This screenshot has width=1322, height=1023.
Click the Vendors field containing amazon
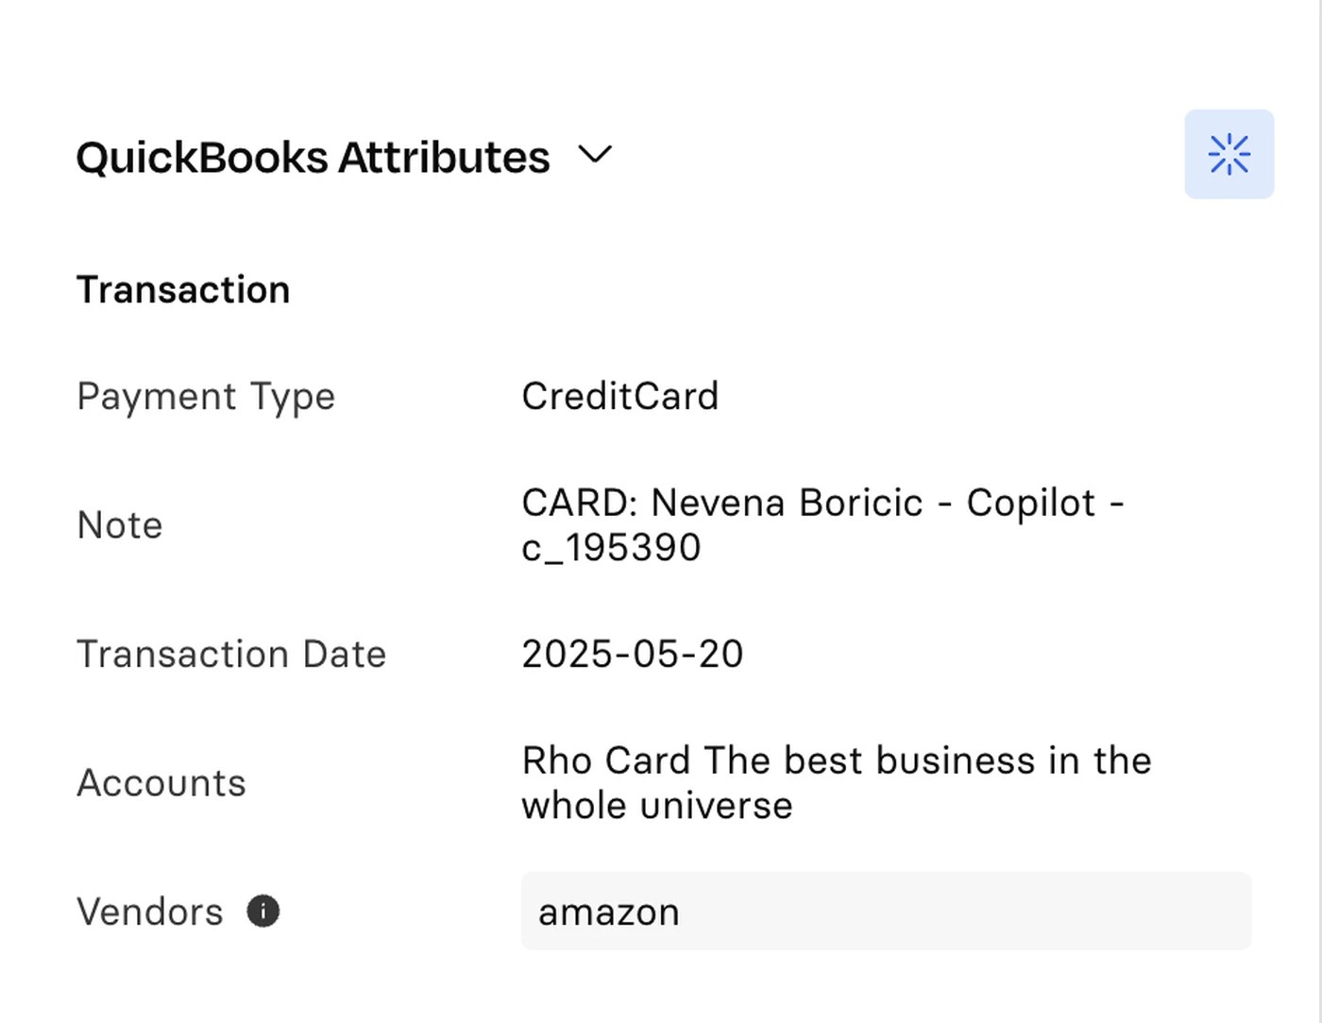(886, 912)
